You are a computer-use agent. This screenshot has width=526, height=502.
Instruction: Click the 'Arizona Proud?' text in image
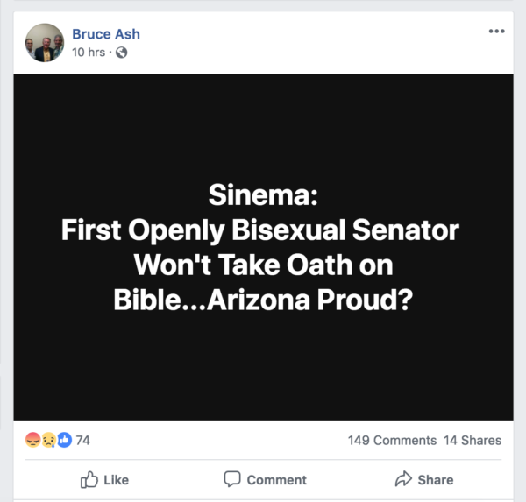(309, 300)
